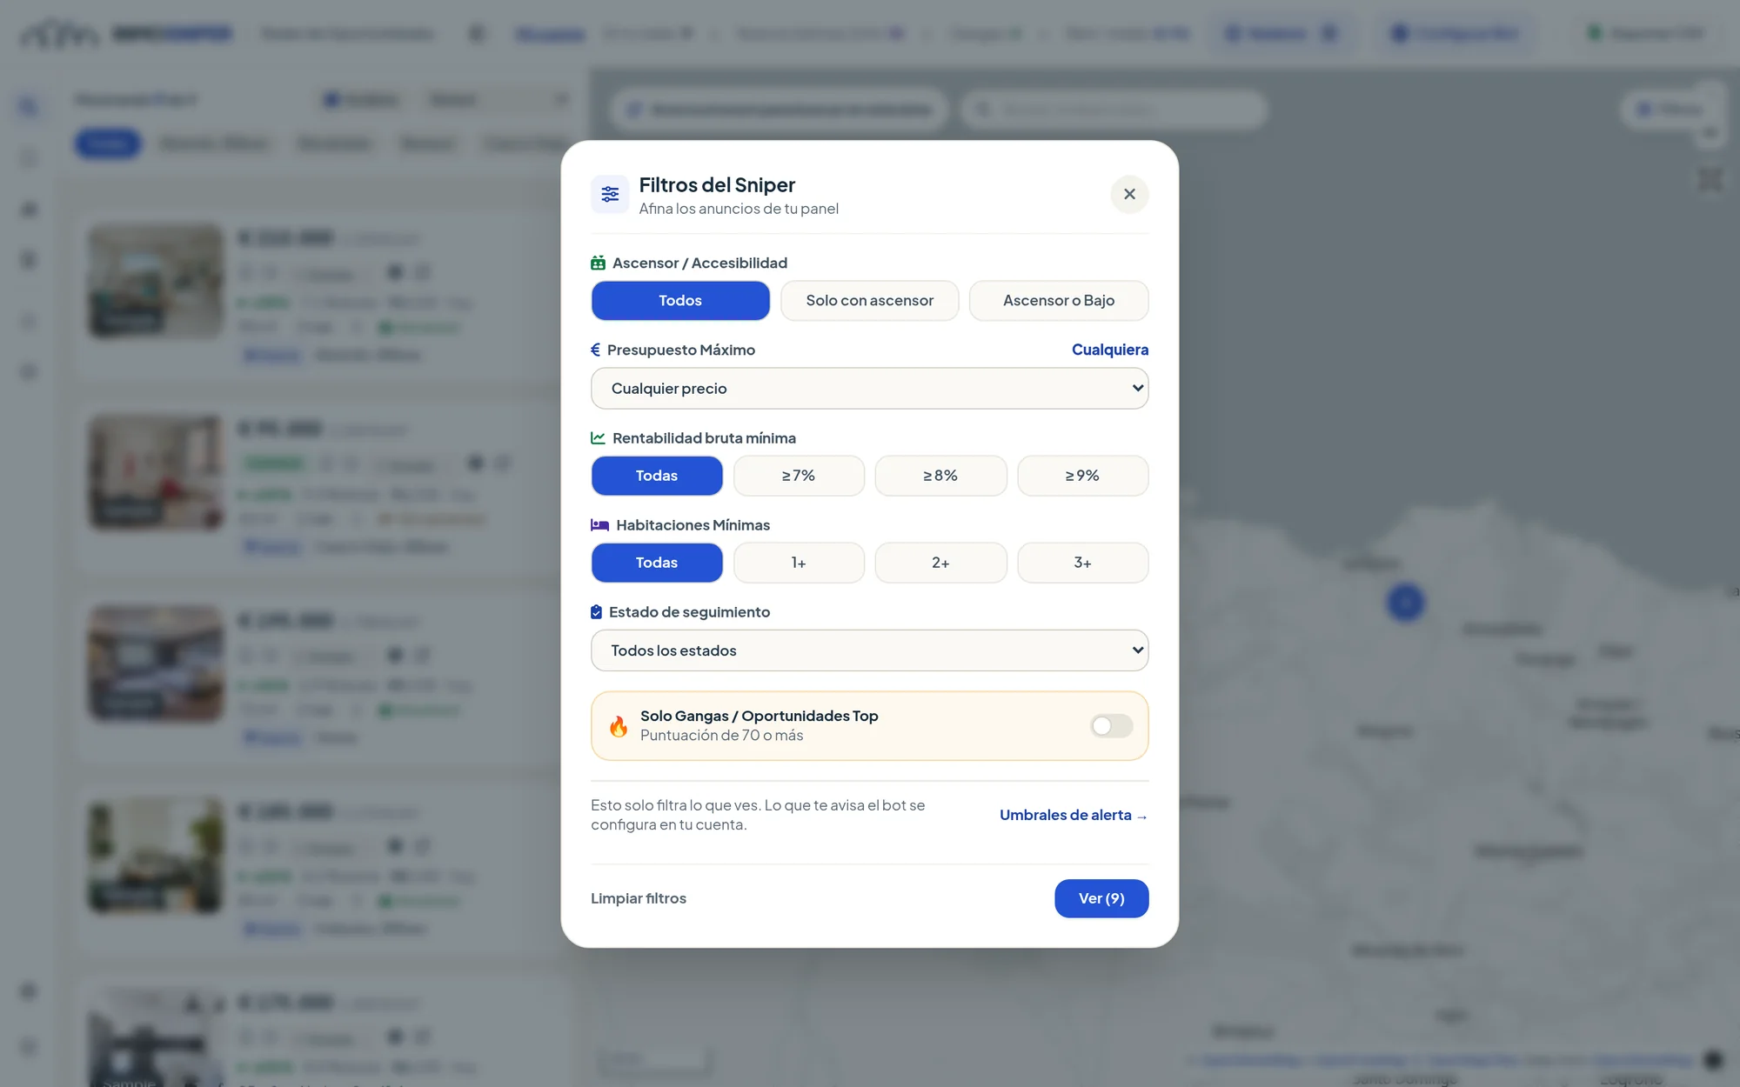Image resolution: width=1740 pixels, height=1087 pixels.
Task: Set minimum rooms to 2+
Action: click(x=940, y=563)
